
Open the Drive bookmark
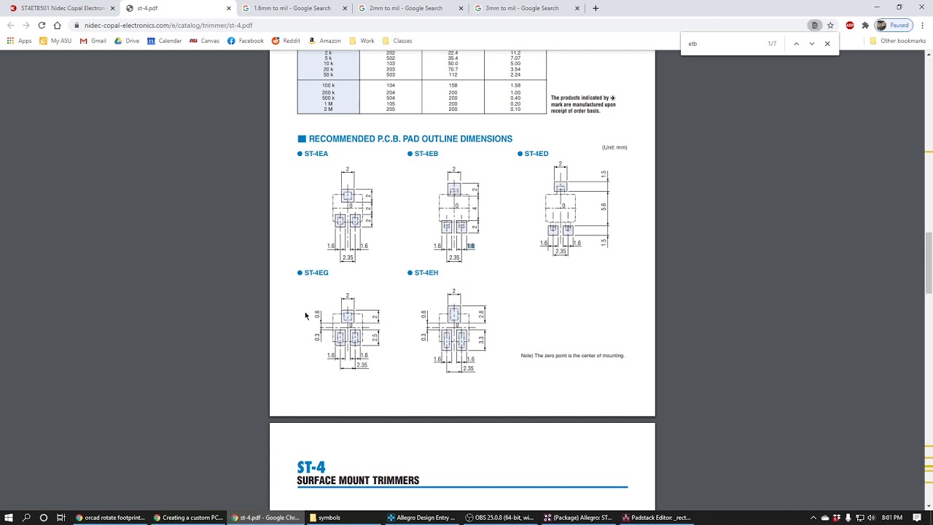127,41
